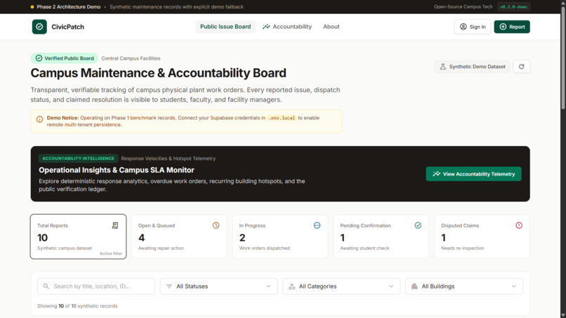Click the Active filter label
The height and width of the screenshot is (318, 566).
tap(111, 253)
